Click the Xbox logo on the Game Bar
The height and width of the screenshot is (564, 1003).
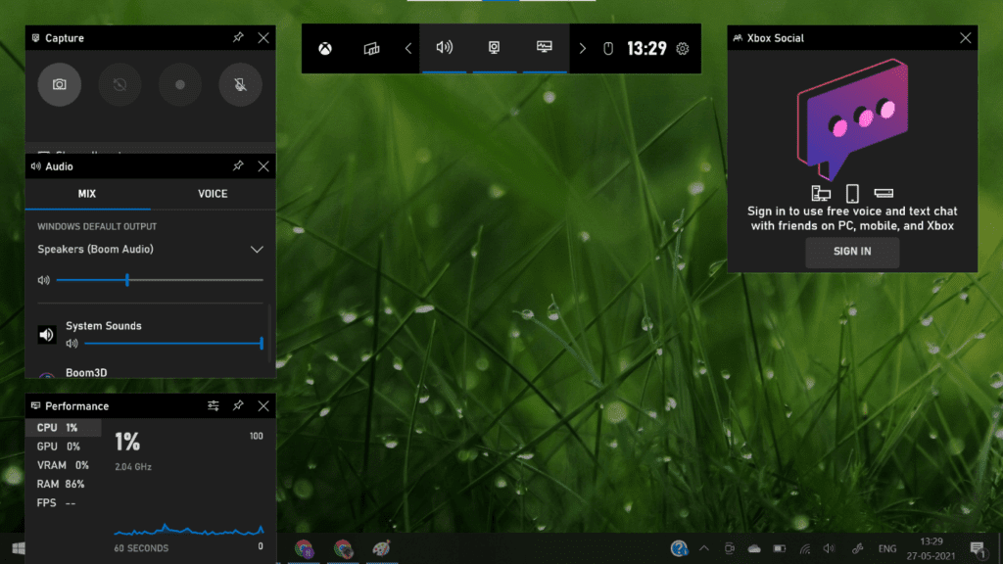coord(323,48)
